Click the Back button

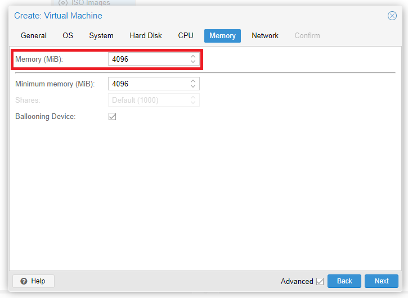(344, 281)
